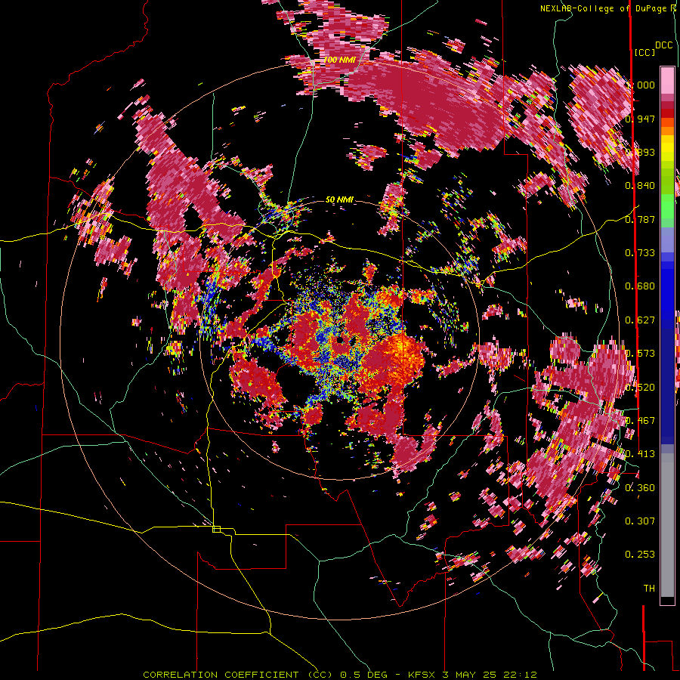Pick the light pink top color scale segment
680x680 pixels.
[667, 80]
